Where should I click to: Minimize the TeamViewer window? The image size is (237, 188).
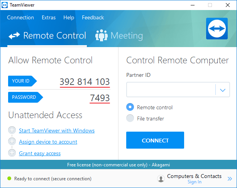click(193, 5)
